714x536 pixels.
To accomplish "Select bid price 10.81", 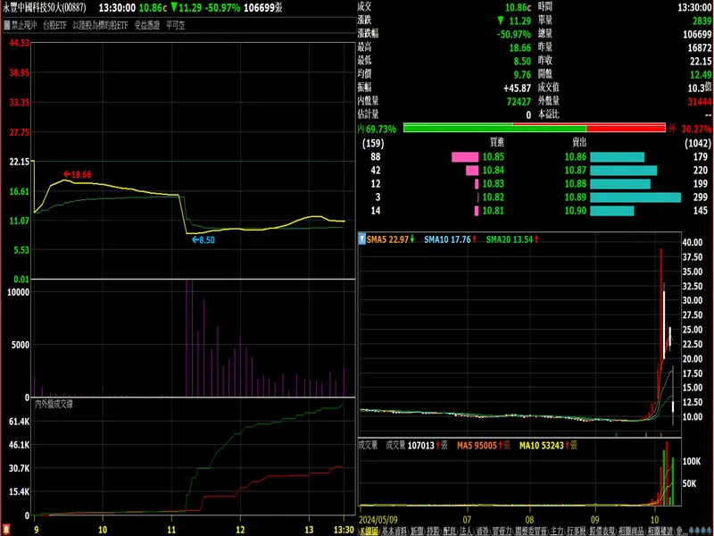I will [494, 211].
